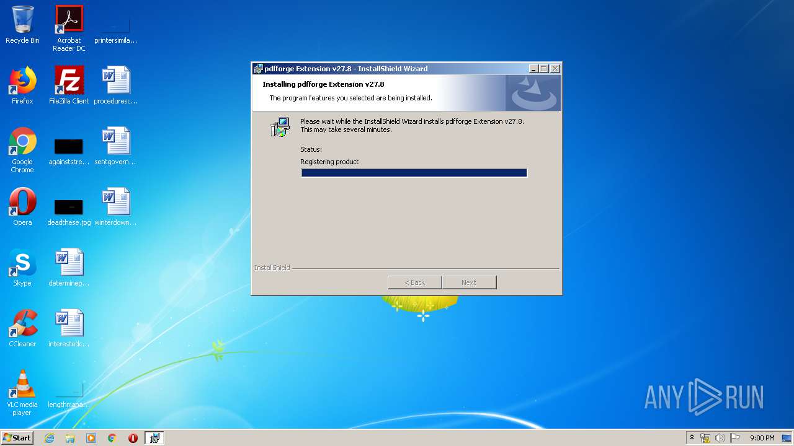Open Windows Explorer folder in taskbar

click(x=70, y=438)
